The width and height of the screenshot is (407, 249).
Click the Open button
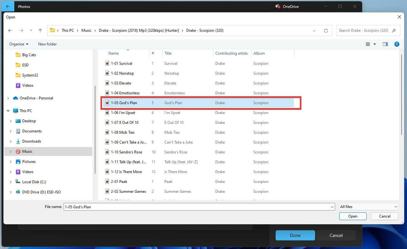click(353, 216)
